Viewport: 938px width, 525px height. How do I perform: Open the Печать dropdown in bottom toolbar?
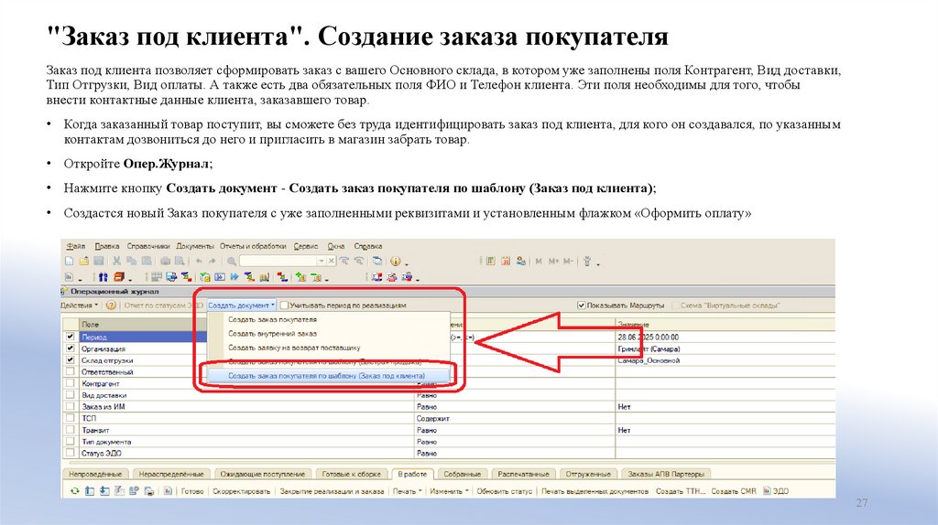[x=408, y=491]
